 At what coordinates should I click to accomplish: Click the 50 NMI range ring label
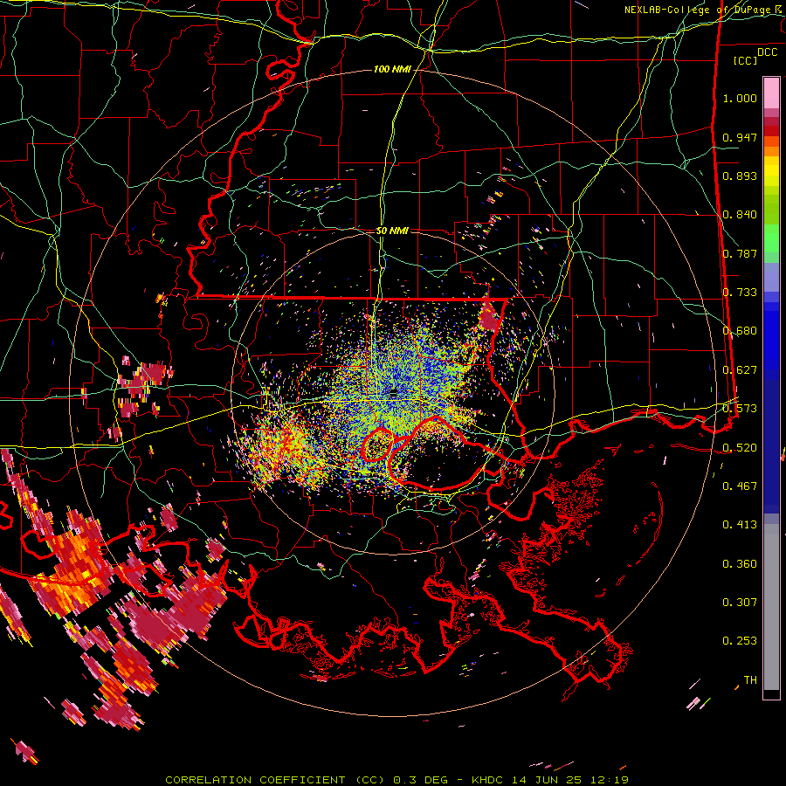coord(392,231)
